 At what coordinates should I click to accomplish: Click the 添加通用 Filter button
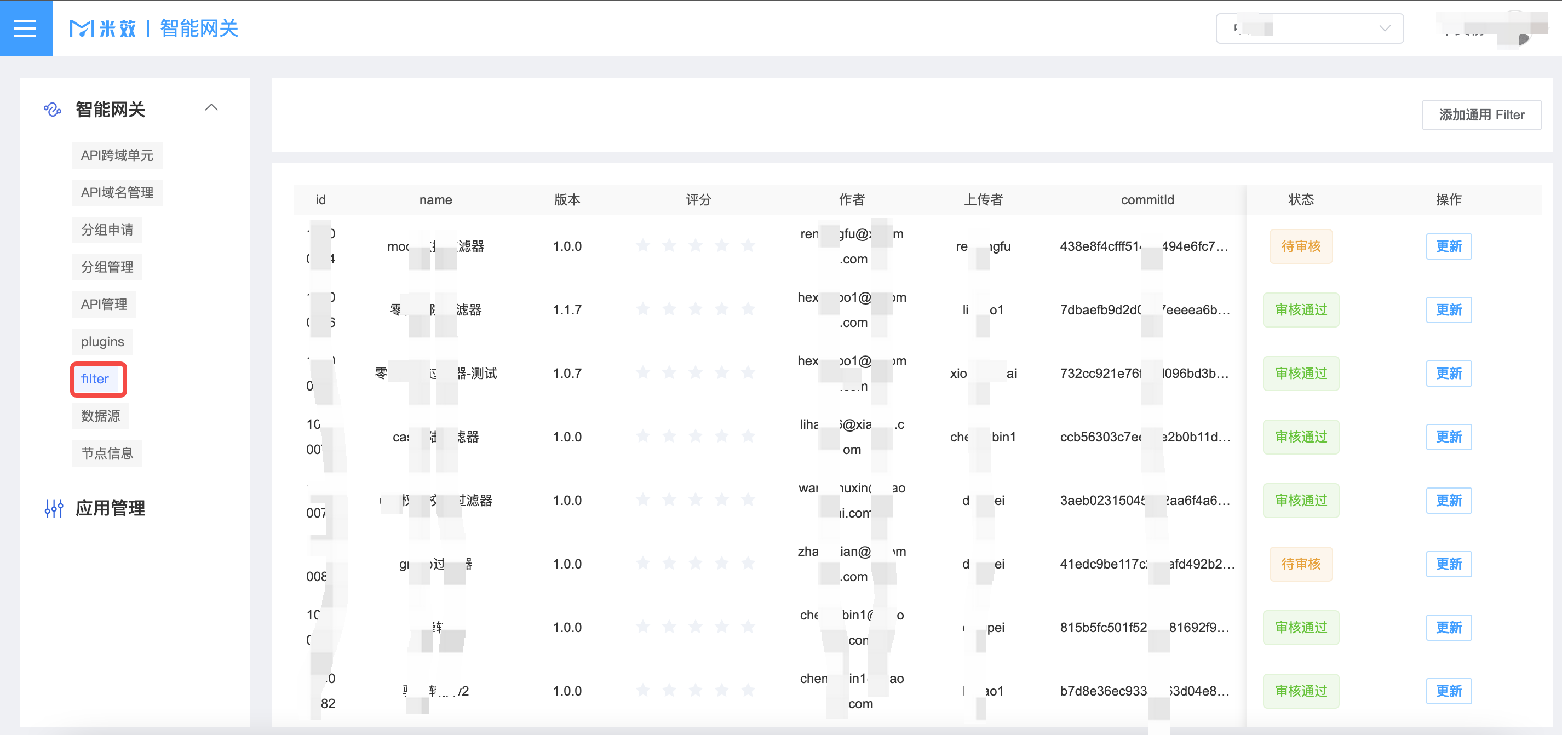tap(1481, 114)
